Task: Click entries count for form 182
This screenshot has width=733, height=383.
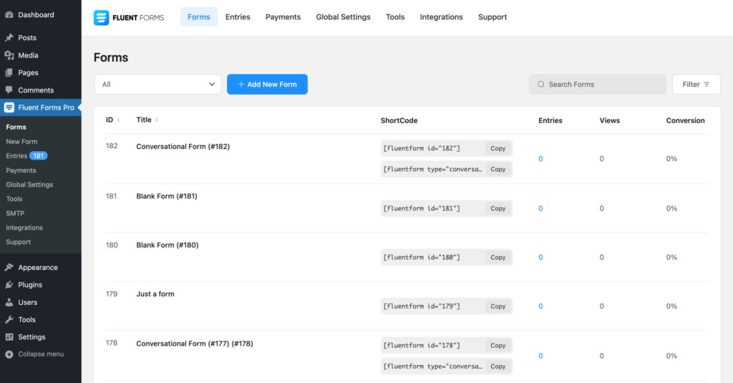Action: pyautogui.click(x=540, y=158)
